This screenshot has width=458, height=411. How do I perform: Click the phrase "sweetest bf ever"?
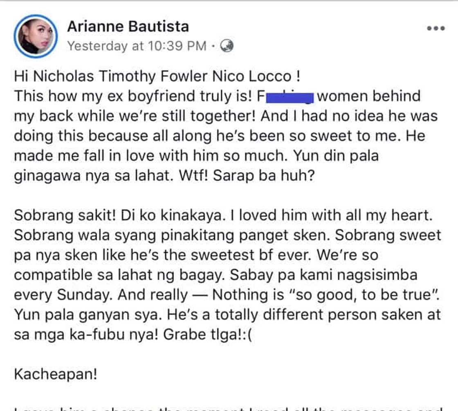pos(242,255)
